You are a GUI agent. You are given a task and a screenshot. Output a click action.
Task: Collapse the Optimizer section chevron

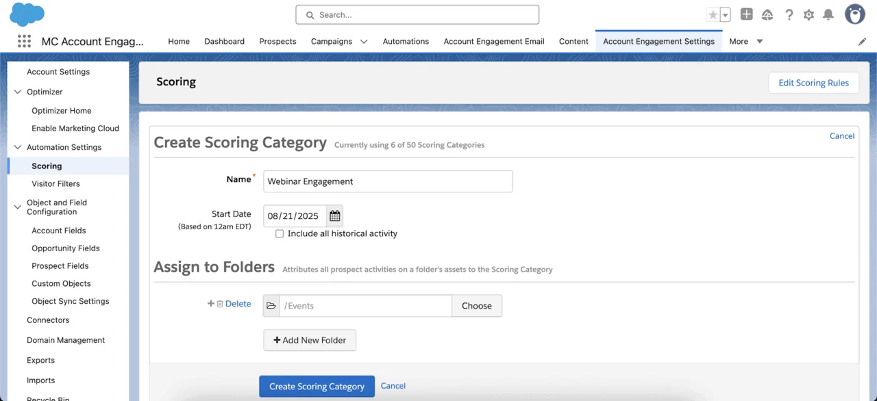(x=18, y=92)
